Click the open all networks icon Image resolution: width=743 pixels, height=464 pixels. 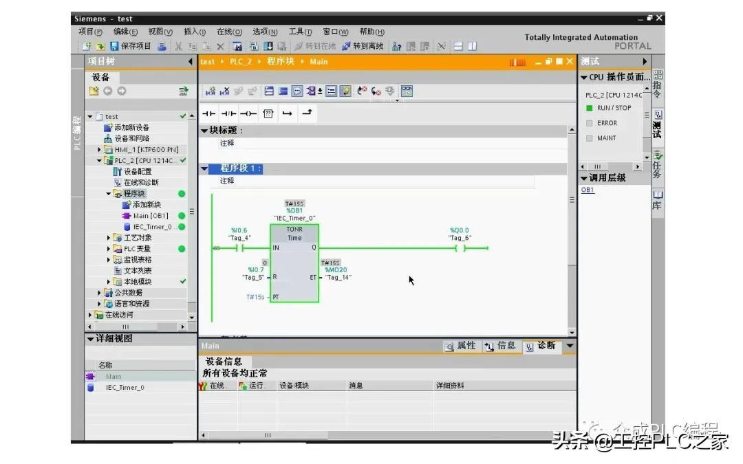point(269,91)
